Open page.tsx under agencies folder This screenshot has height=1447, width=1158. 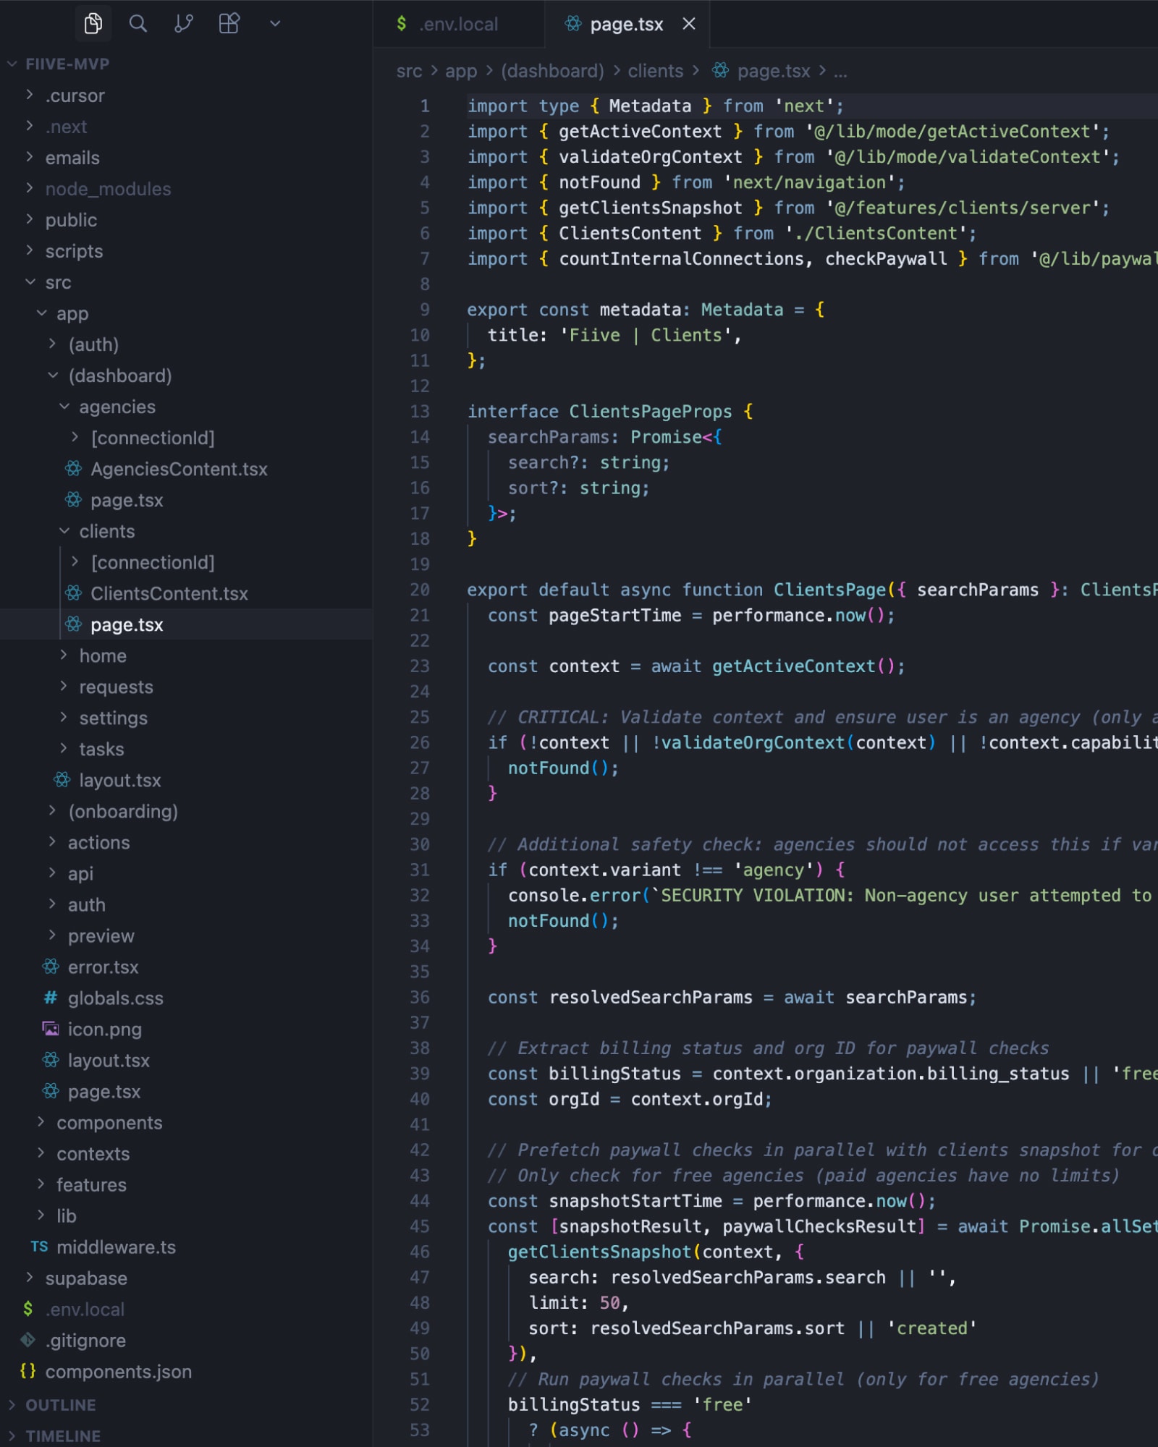pos(187,500)
